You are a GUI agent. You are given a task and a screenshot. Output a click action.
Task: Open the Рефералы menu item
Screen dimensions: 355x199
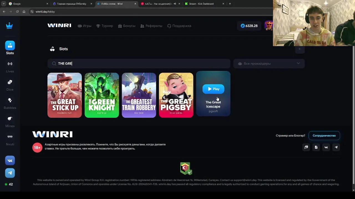tap(151, 26)
